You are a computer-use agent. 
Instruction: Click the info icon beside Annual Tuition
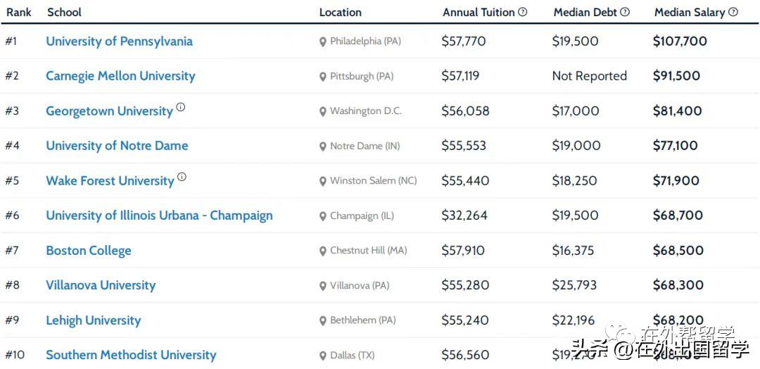tap(523, 12)
